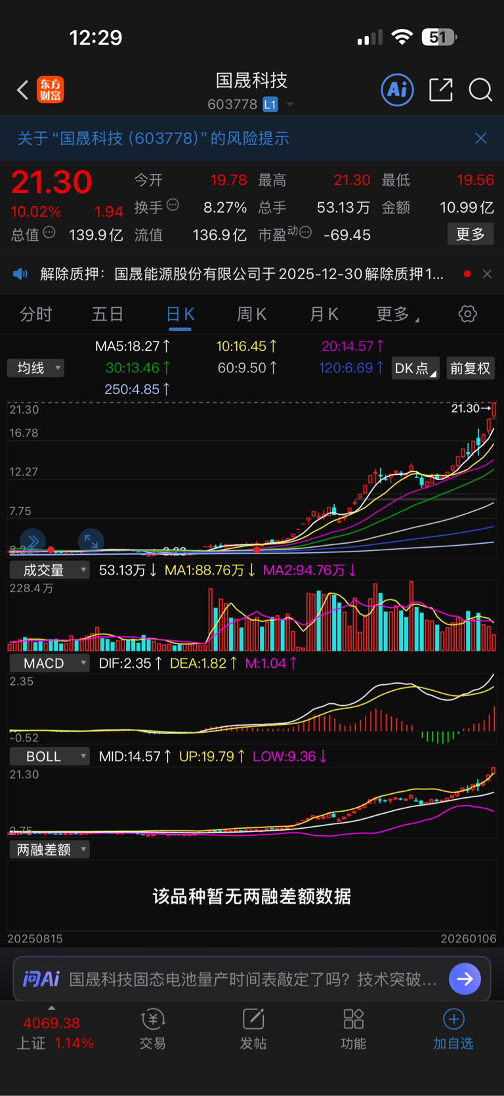Tap the purple send arrow button

pyautogui.click(x=465, y=979)
